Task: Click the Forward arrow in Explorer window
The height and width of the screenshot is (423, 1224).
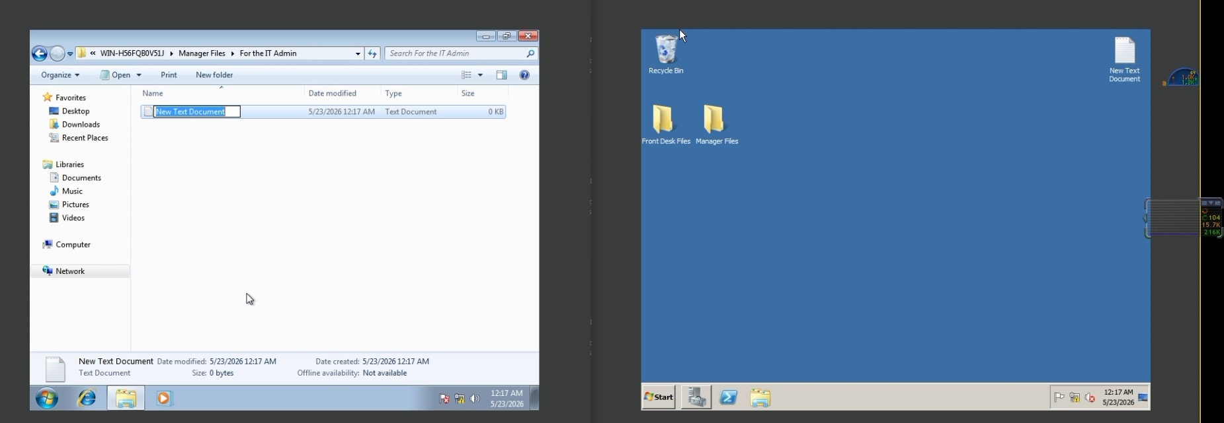Action: click(x=58, y=53)
